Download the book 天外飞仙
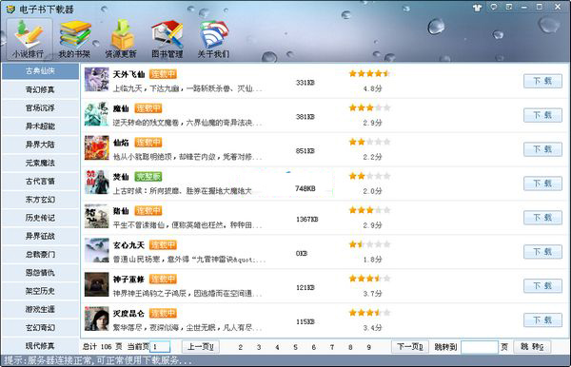Image resolution: width=571 pixels, height=367 pixels. 542,81
